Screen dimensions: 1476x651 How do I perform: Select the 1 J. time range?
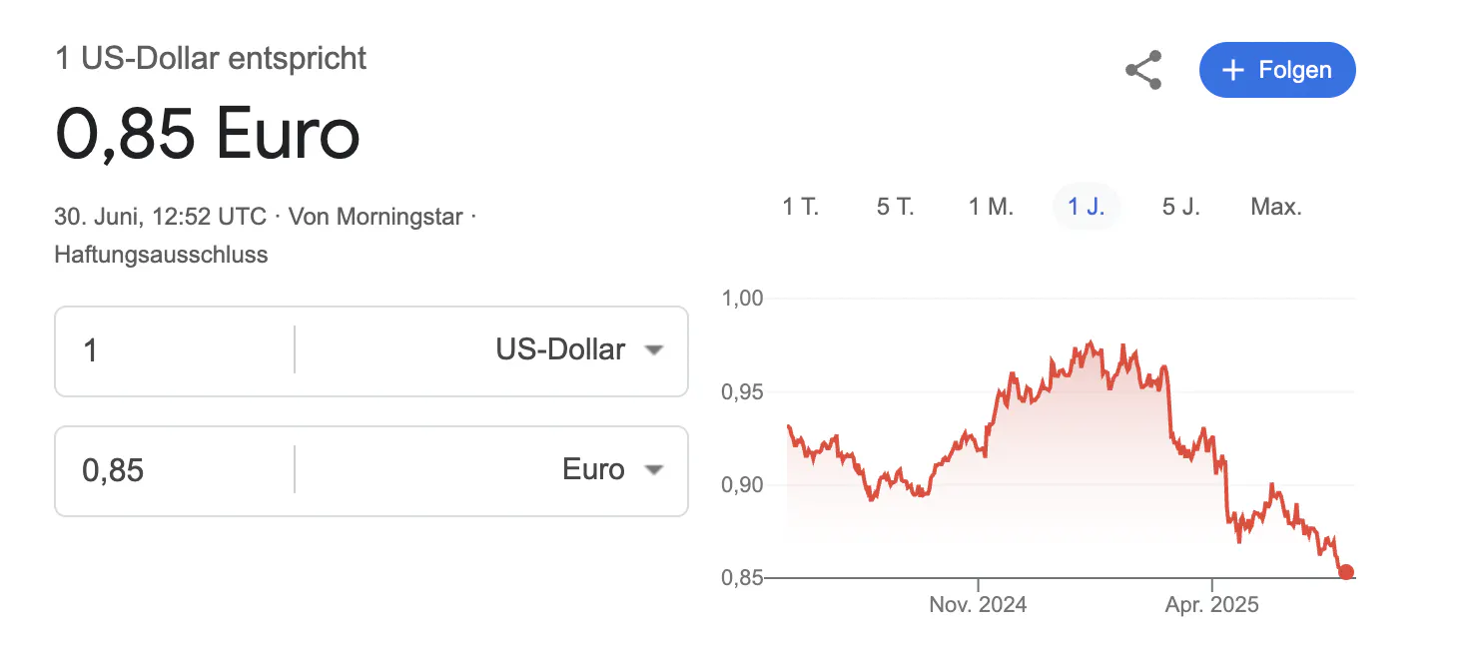pyautogui.click(x=1087, y=207)
